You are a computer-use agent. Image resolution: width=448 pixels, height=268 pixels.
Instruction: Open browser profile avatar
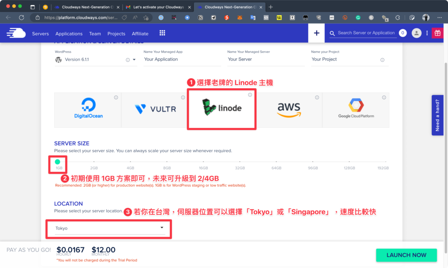click(426, 17)
